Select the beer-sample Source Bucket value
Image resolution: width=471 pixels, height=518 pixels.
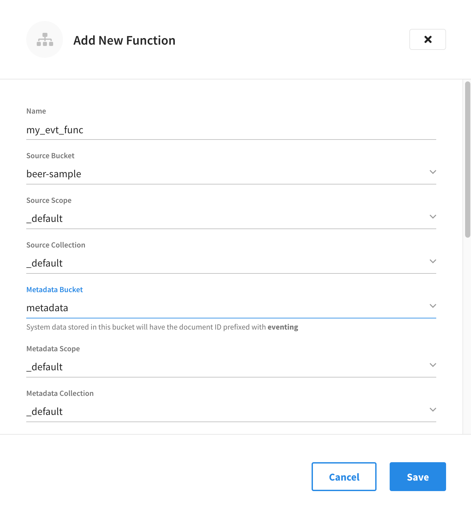[x=54, y=174]
